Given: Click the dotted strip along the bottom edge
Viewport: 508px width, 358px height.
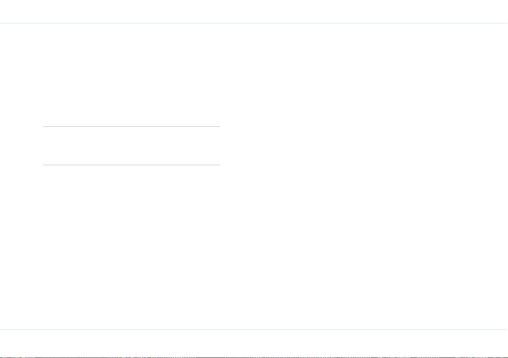Looking at the screenshot, I should (254, 357).
